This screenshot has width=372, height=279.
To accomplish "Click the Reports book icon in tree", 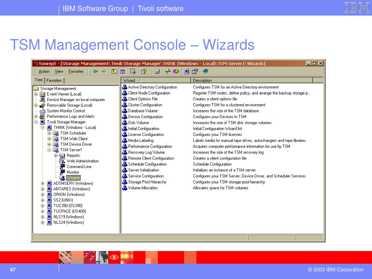I will point(62,155).
